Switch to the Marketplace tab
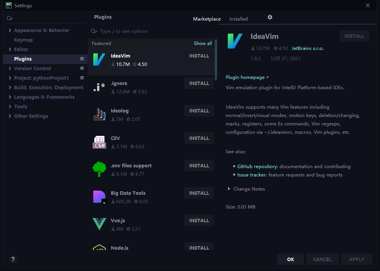Image resolution: width=380 pixels, height=271 pixels. tap(207, 19)
